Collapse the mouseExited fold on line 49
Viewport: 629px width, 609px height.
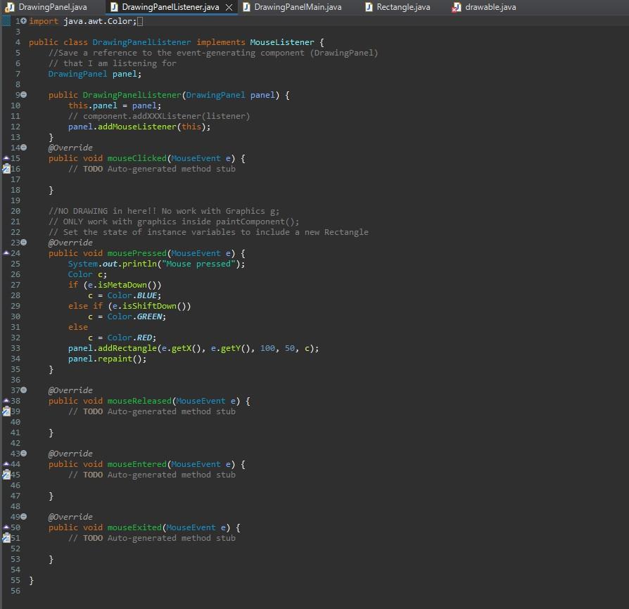[x=24, y=516]
